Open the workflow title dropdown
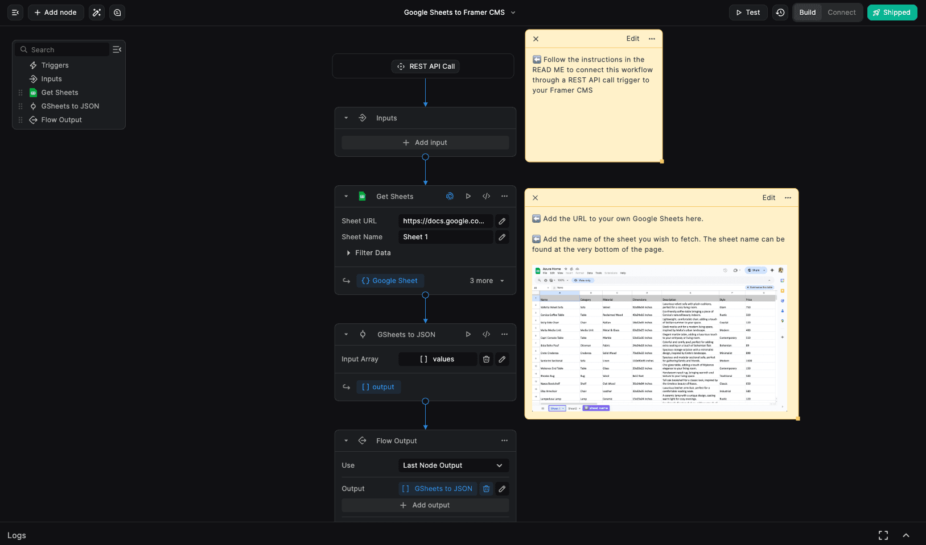Viewport: 926px width, 545px height. tap(513, 13)
